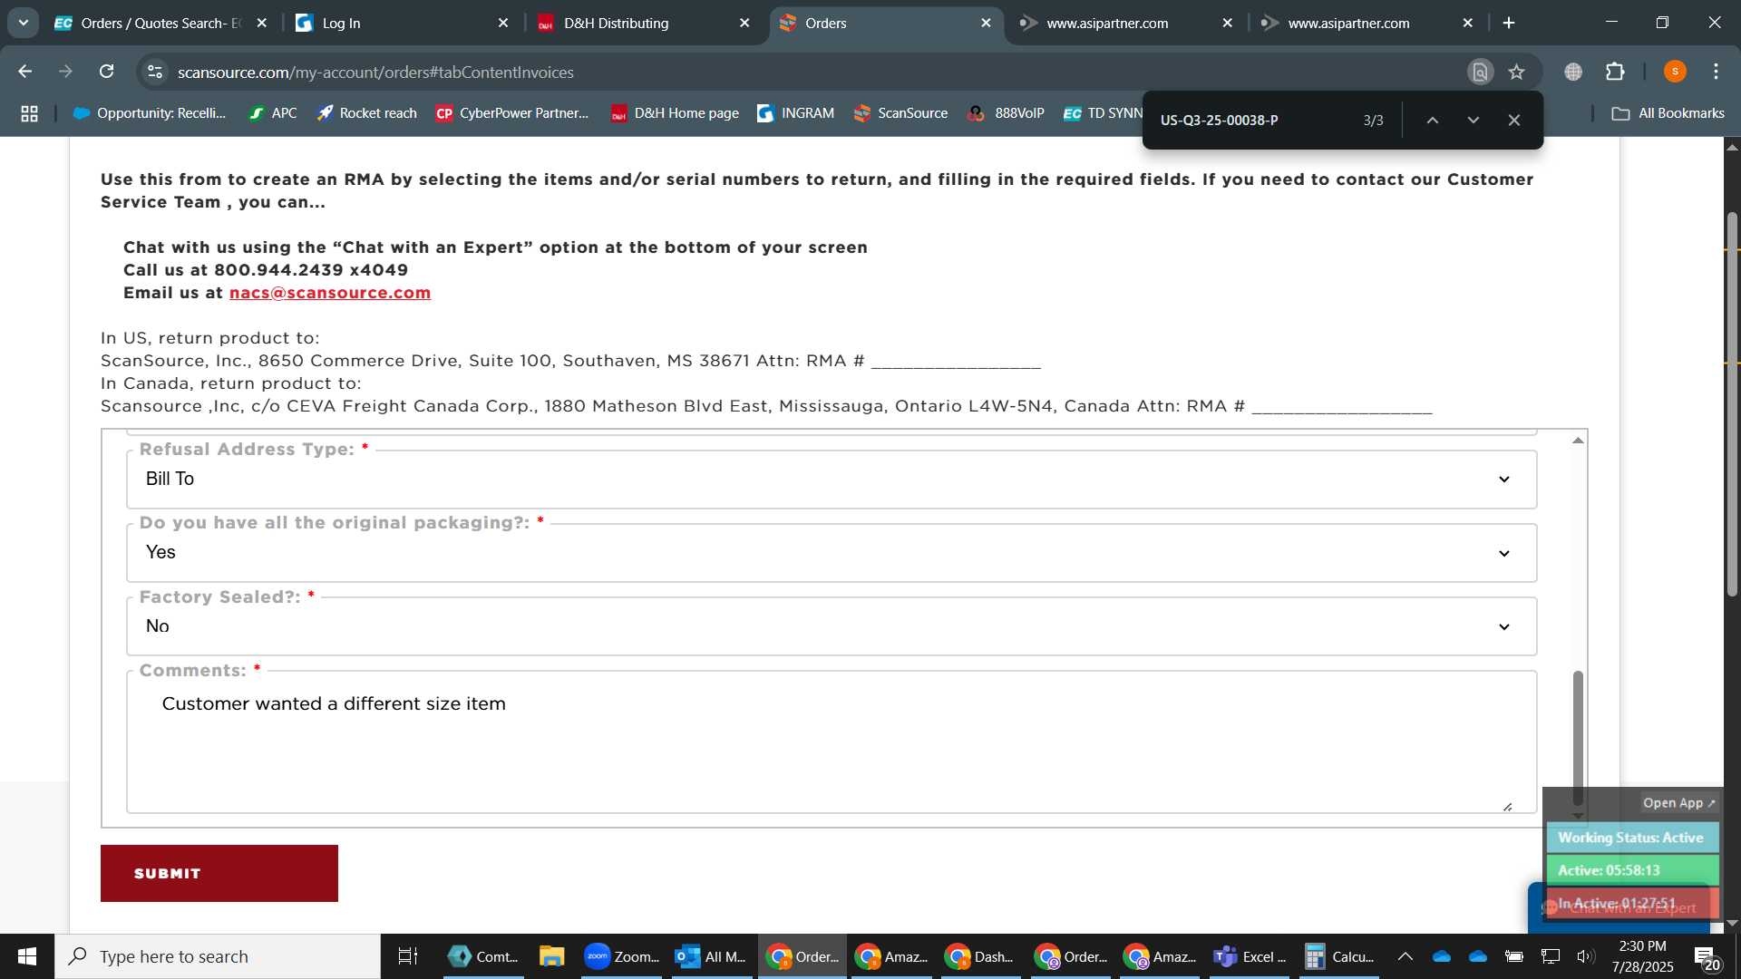Open Comt... taskbar application

[485, 956]
